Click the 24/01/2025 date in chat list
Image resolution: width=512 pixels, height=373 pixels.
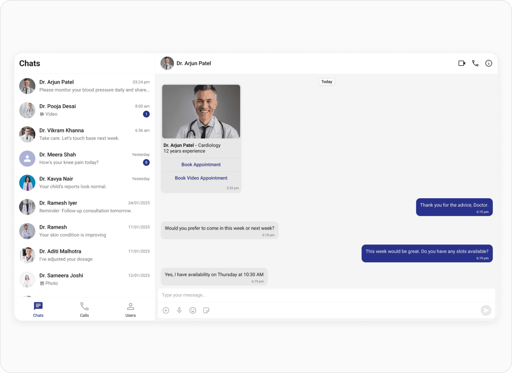pyautogui.click(x=139, y=203)
